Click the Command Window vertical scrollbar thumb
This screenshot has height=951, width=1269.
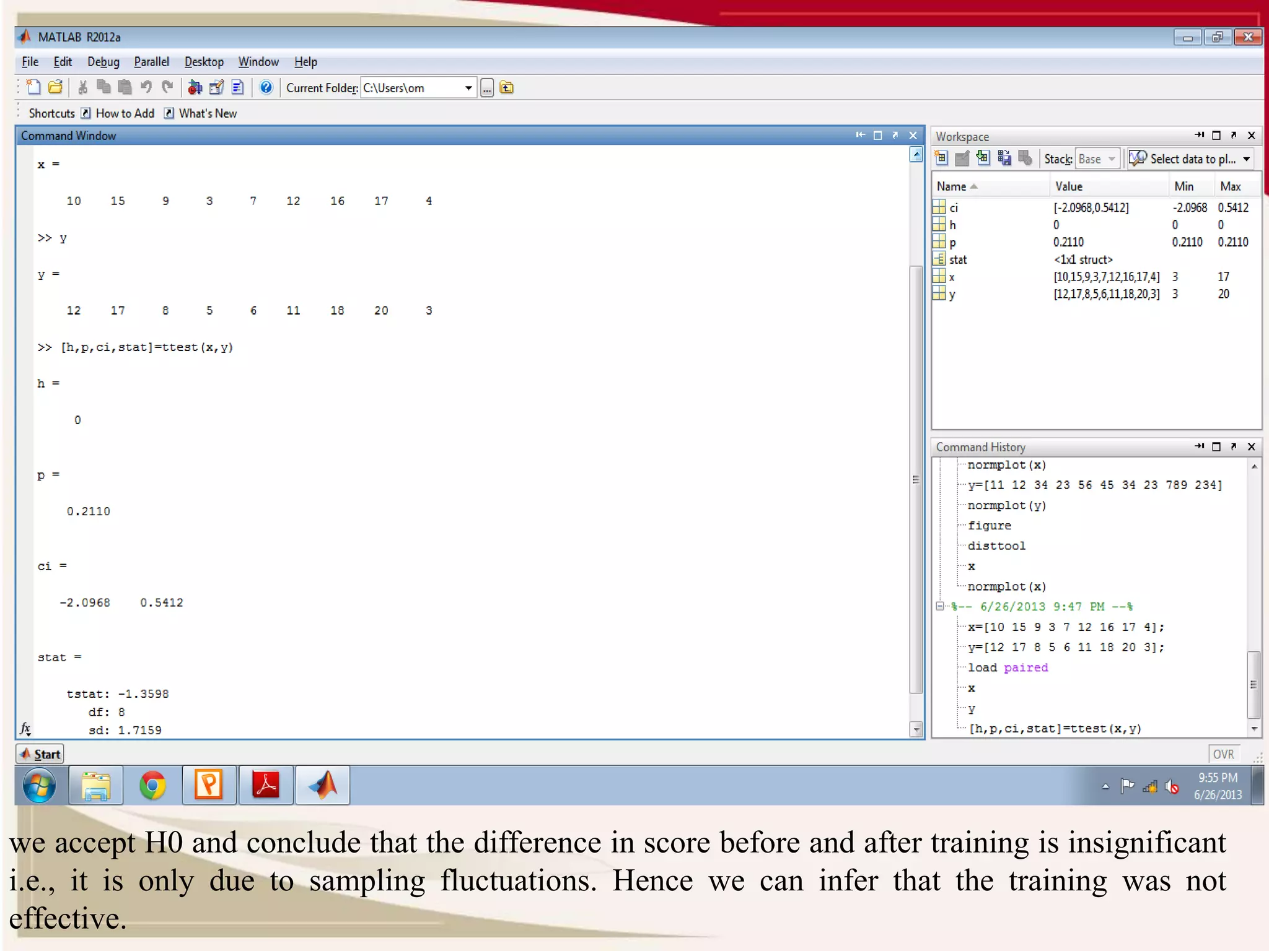coord(916,480)
